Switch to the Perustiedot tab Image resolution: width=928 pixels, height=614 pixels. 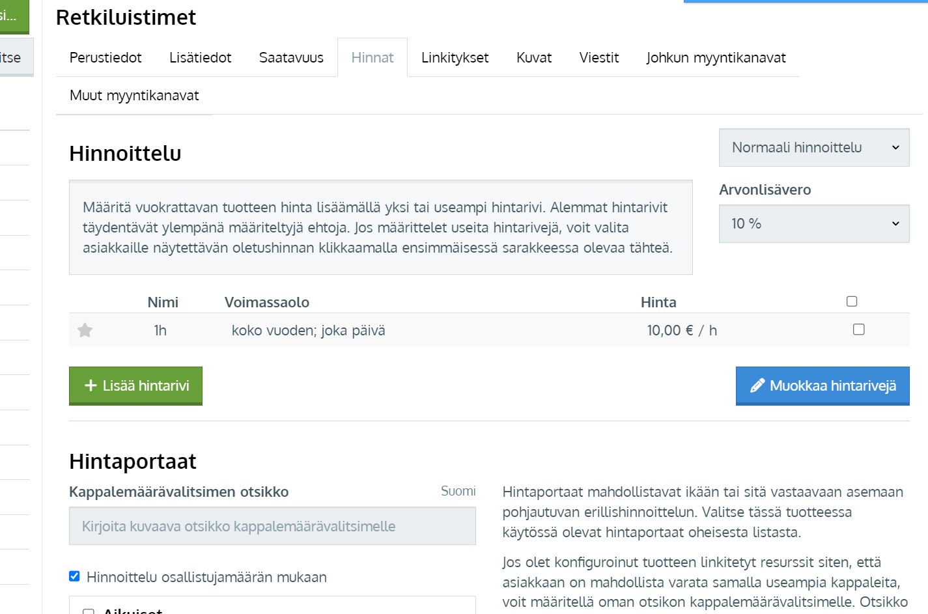tap(105, 58)
